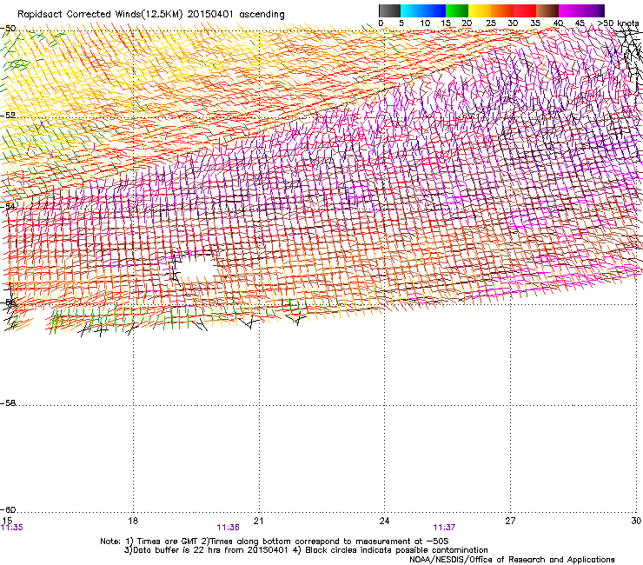Viewport: 643px width, 565px height.
Task: Click the word 'ascending' in the title
Action: tap(262, 15)
